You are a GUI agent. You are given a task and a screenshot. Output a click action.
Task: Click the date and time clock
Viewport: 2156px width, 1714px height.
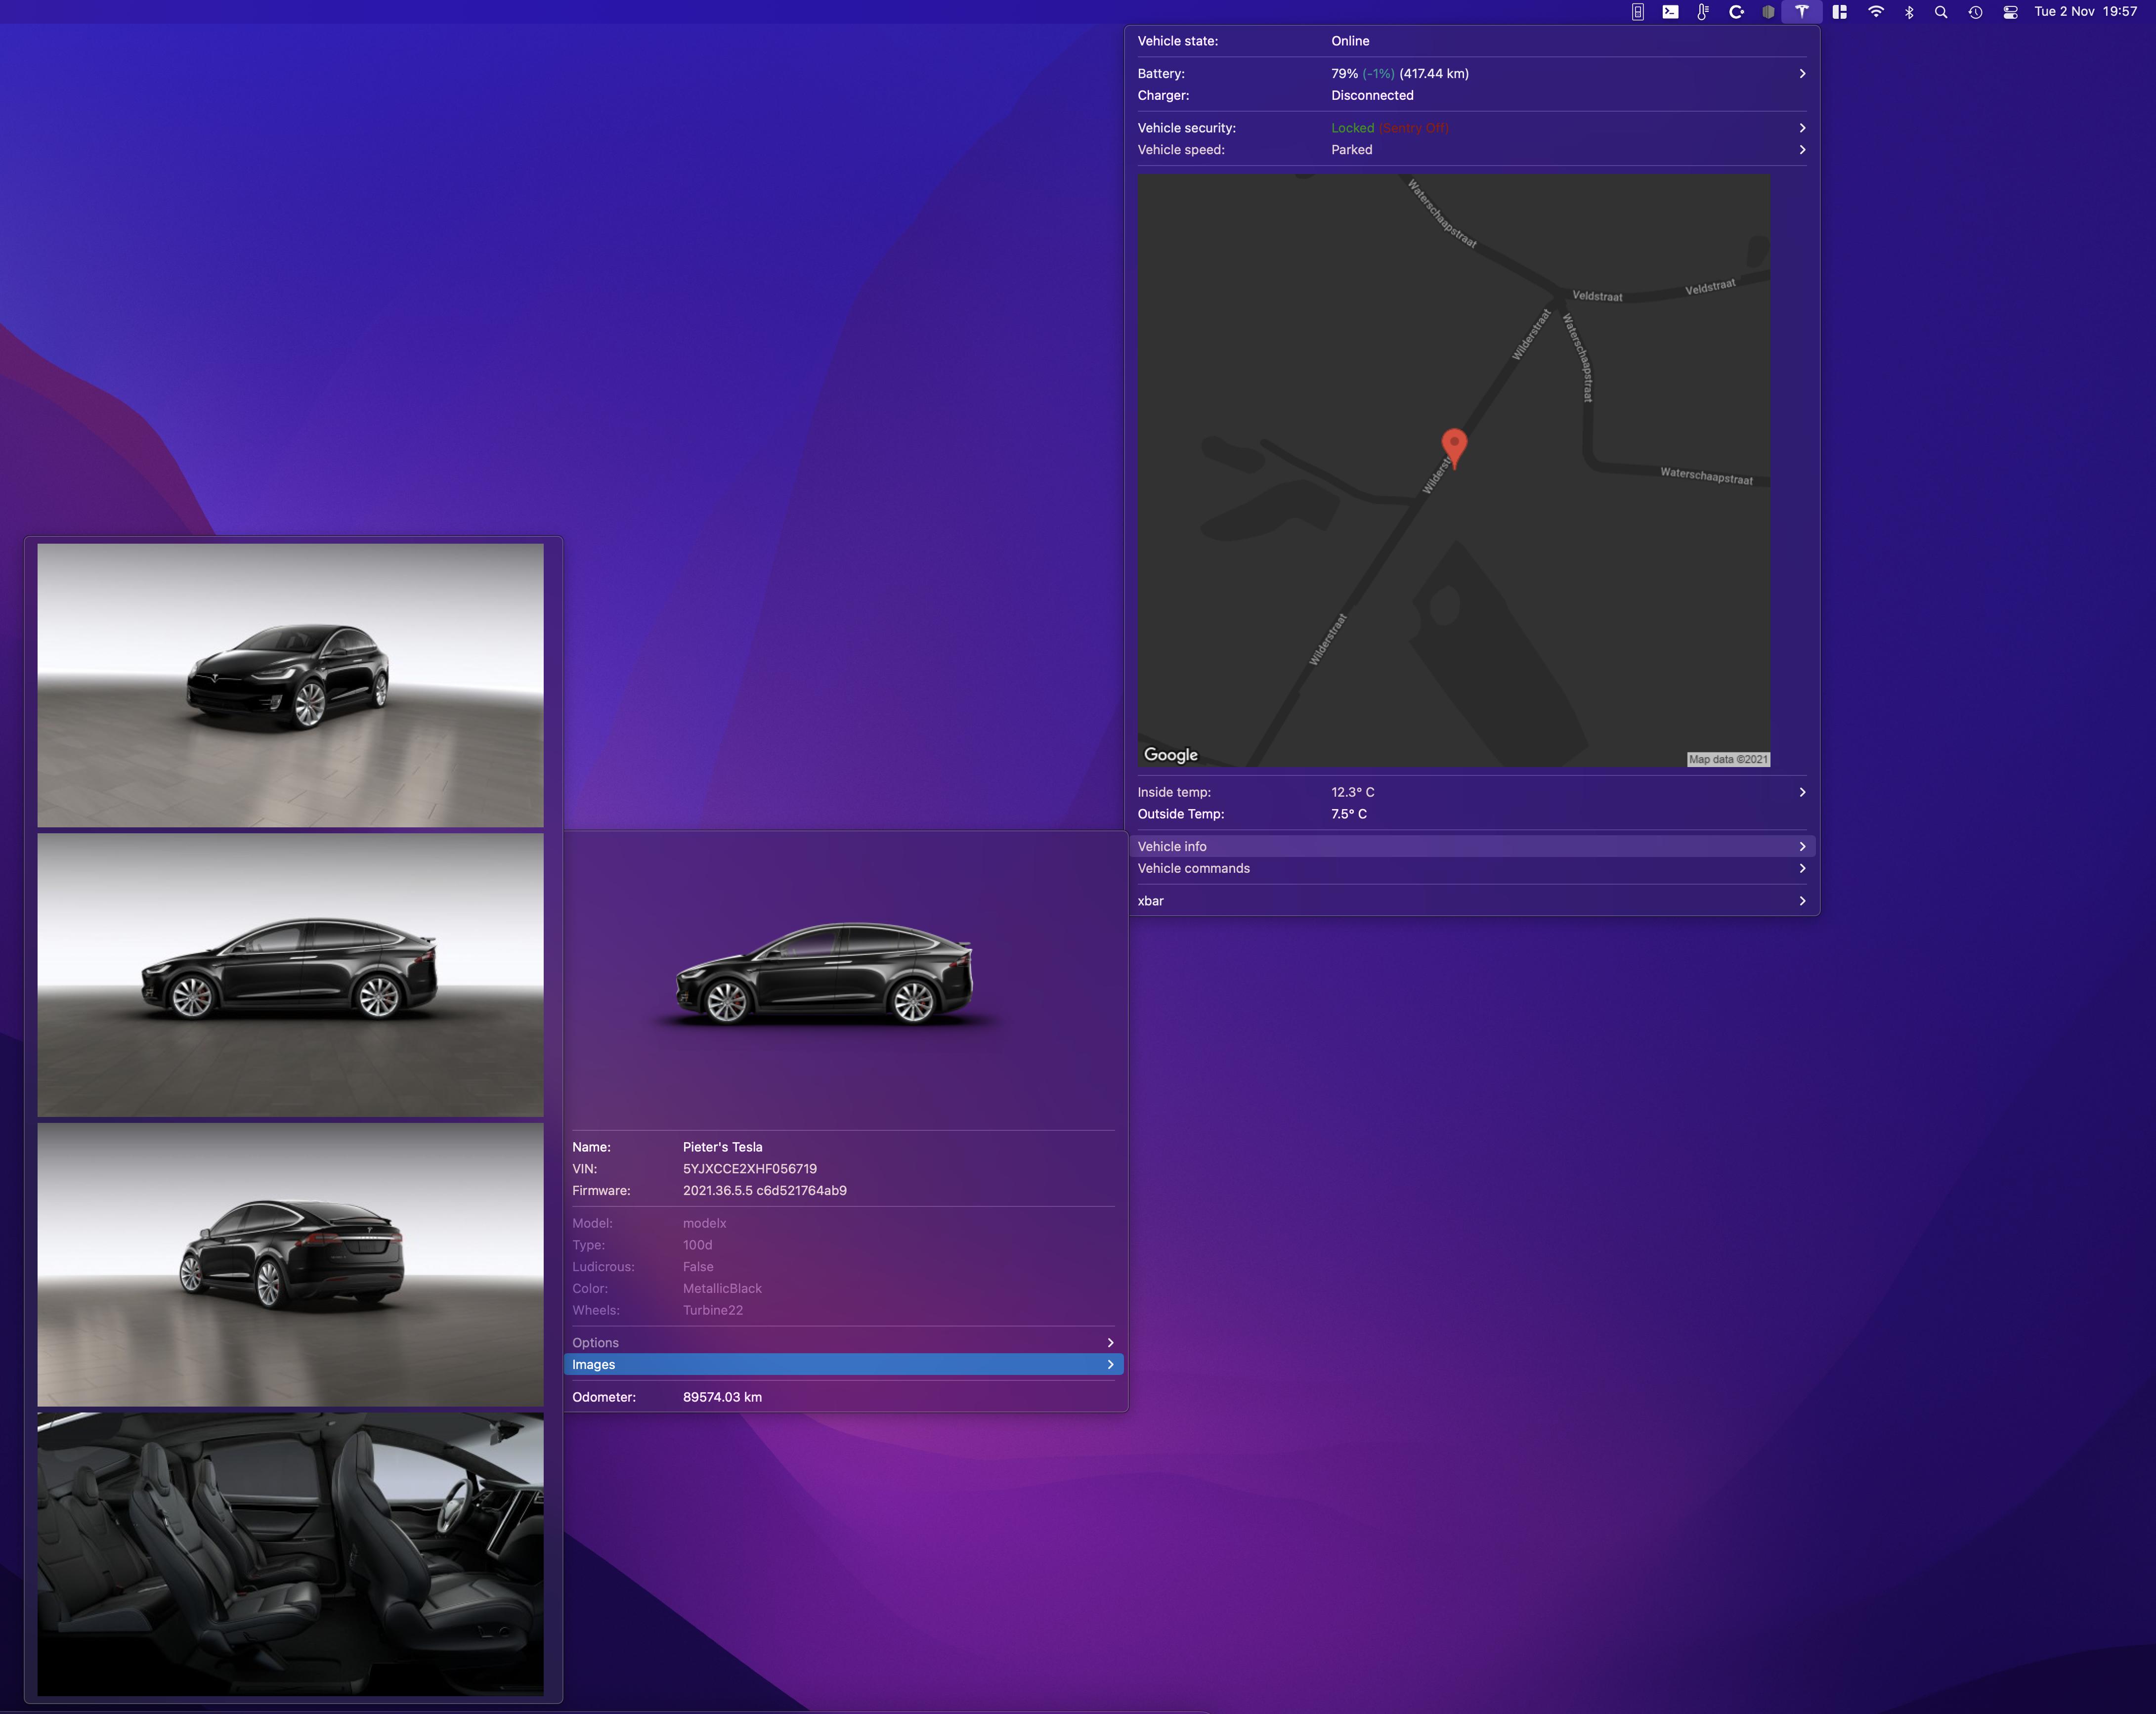point(2085,12)
